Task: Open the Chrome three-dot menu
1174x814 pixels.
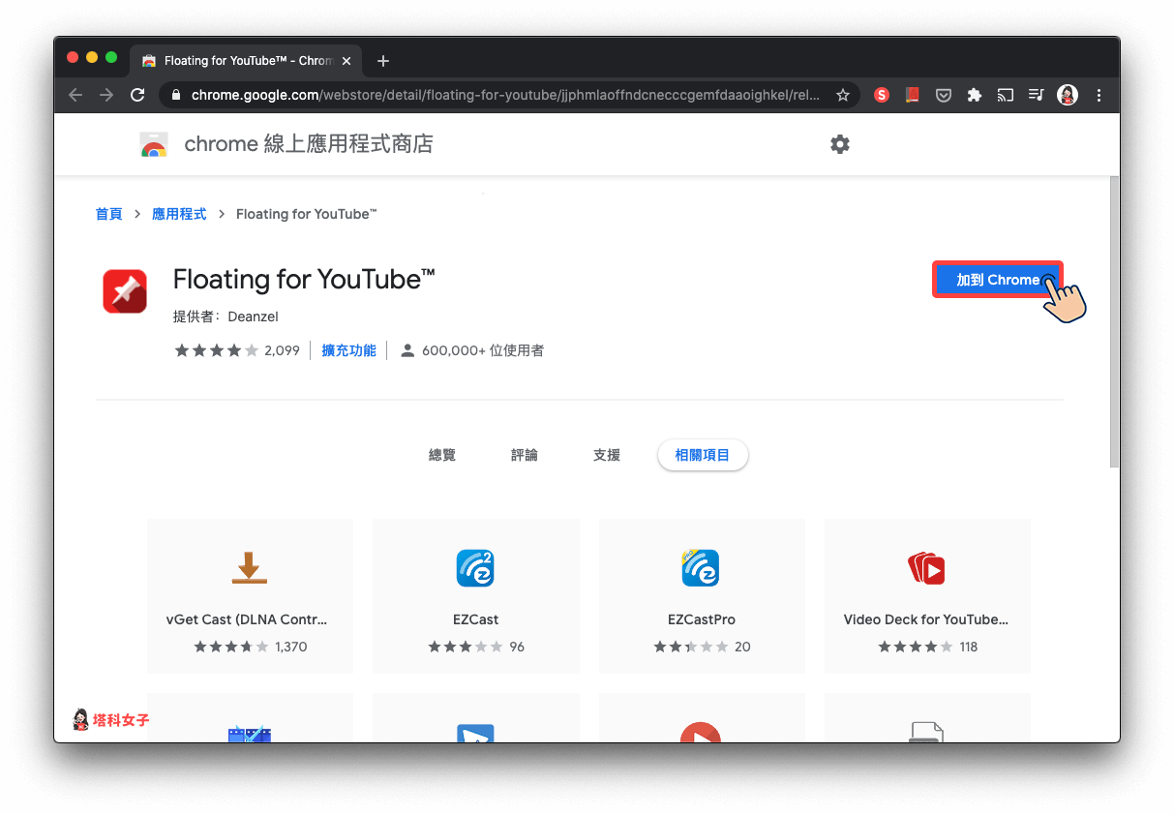Action: coord(1099,95)
